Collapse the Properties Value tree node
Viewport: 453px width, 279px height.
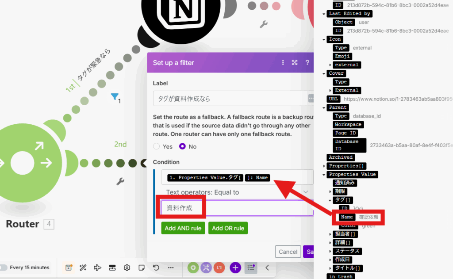pos(324,174)
